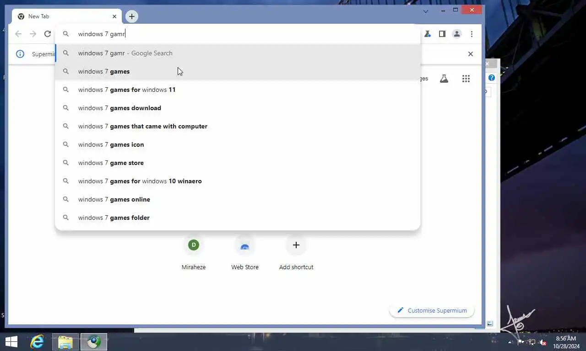Open the Google apps grid

coord(466,79)
